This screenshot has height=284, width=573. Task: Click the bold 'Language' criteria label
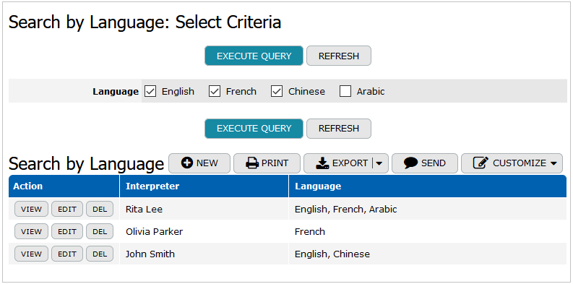click(116, 91)
